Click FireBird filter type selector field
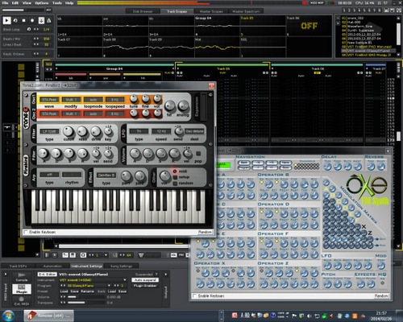The width and height of the screenshot is (403, 322). click(49, 131)
